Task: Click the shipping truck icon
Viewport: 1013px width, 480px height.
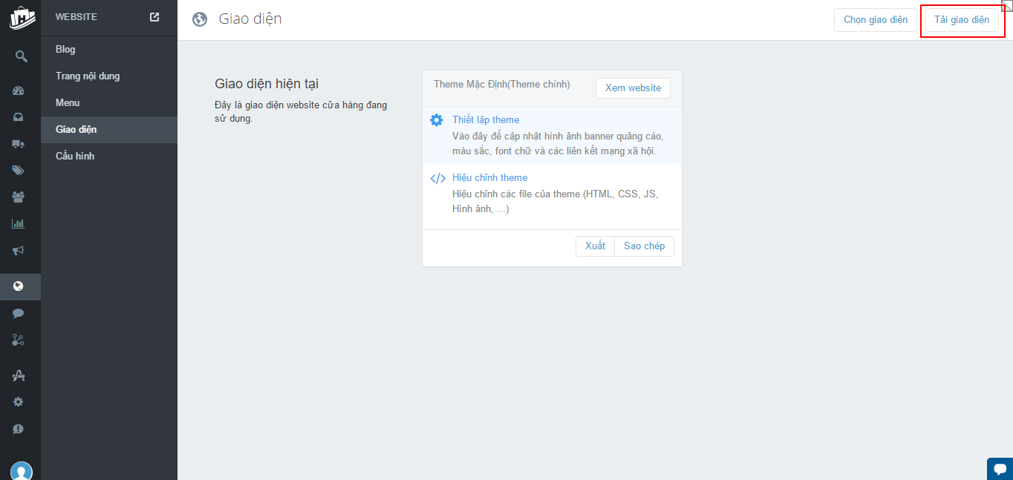Action: coord(19,144)
